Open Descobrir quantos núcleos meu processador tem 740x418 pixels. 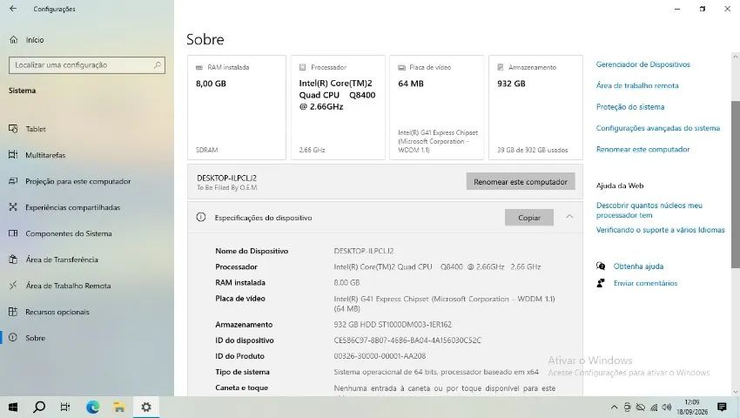click(649, 210)
